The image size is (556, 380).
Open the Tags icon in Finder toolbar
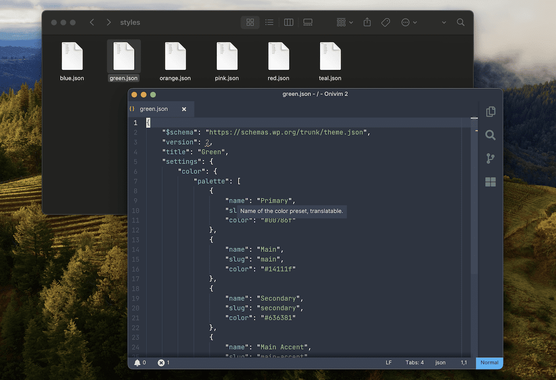[x=385, y=22]
